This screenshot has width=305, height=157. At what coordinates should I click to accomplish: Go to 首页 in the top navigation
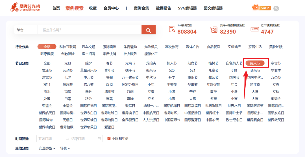coord(56,8)
